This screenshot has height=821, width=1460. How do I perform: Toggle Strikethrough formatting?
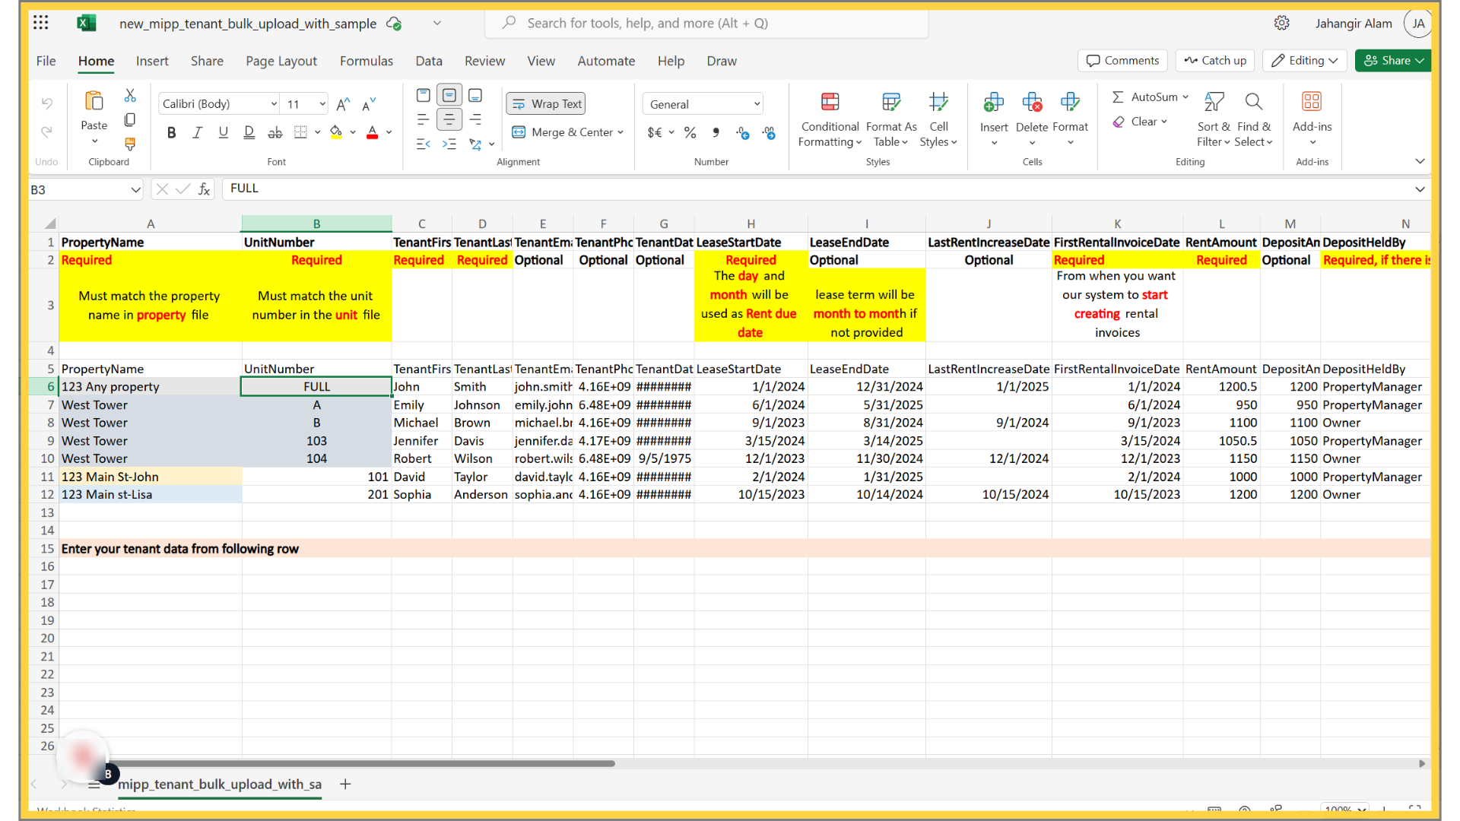(x=275, y=132)
